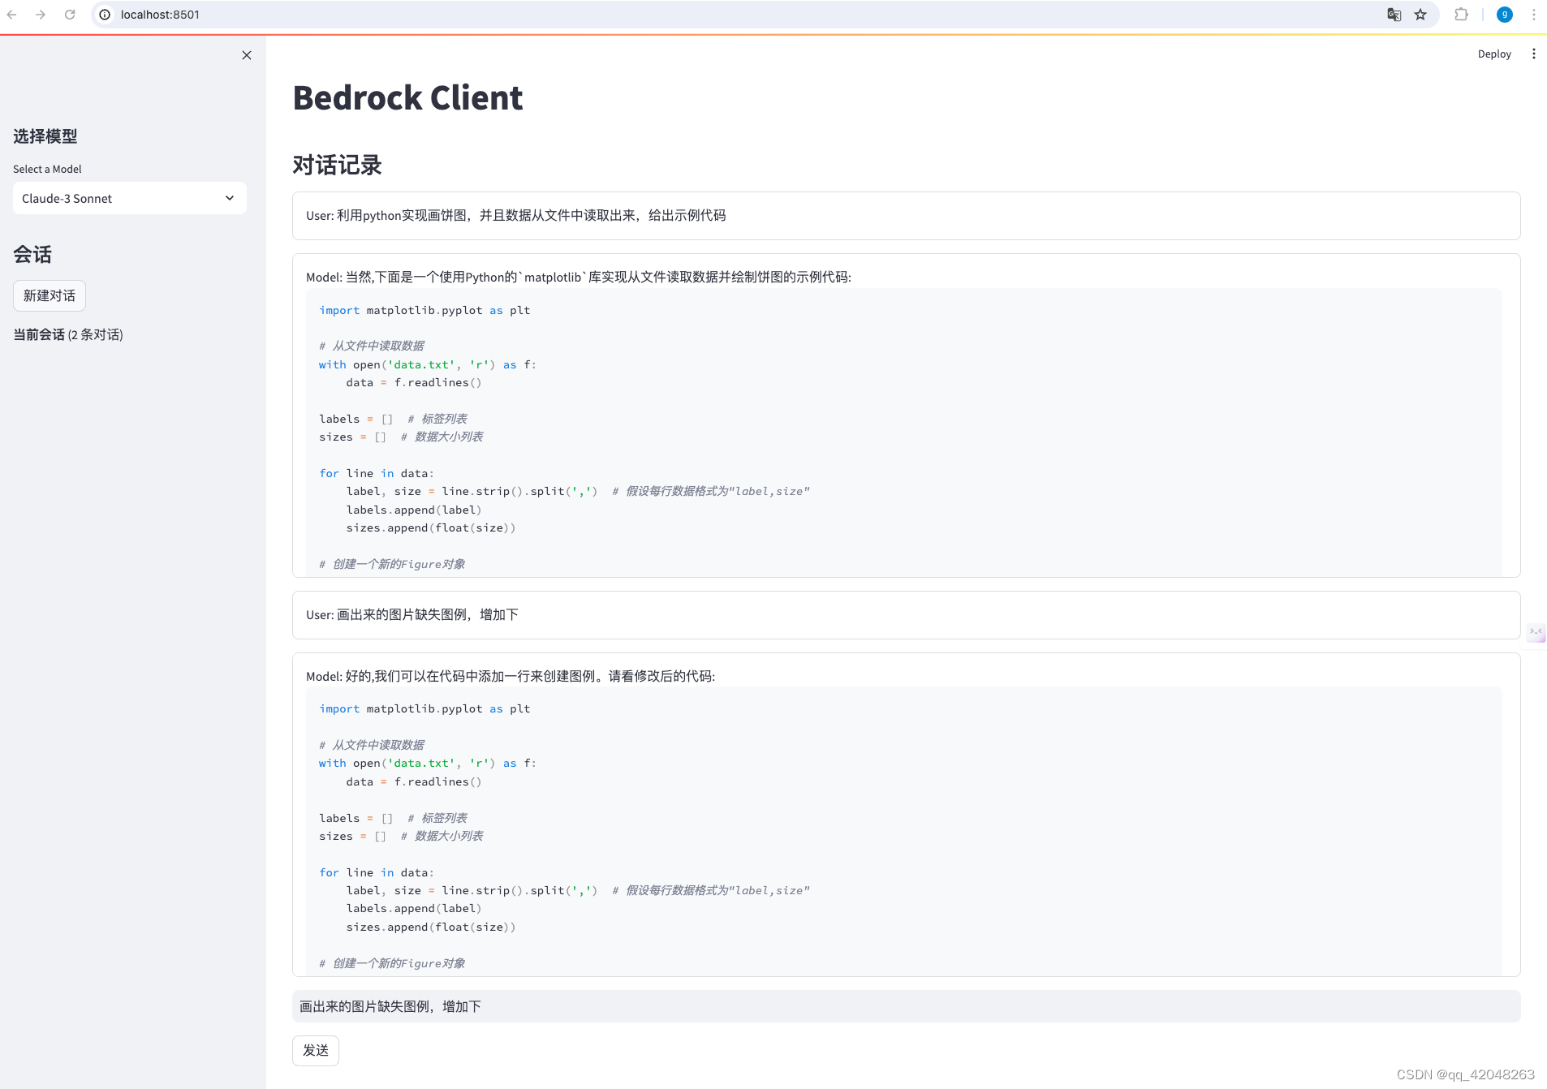The image size is (1547, 1089).
Task: Click first user message about 利用python实现画饼图
Action: pos(906,216)
